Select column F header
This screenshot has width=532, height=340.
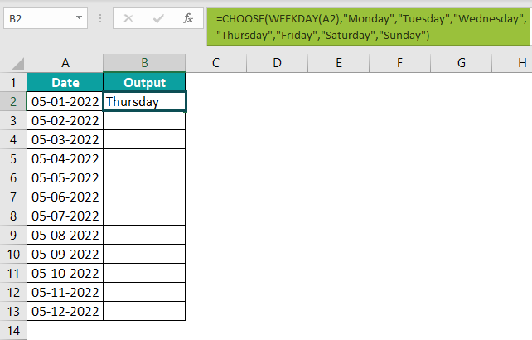(399, 63)
